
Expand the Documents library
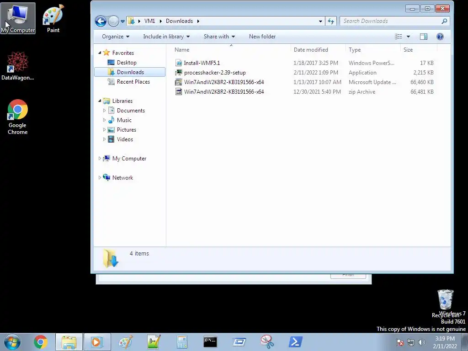[x=104, y=111]
